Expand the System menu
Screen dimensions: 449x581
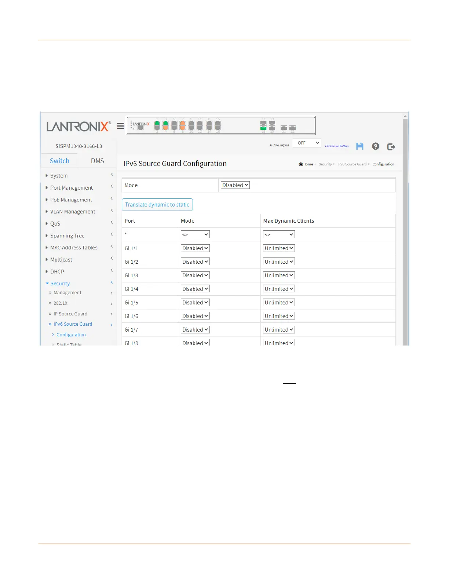(59, 176)
